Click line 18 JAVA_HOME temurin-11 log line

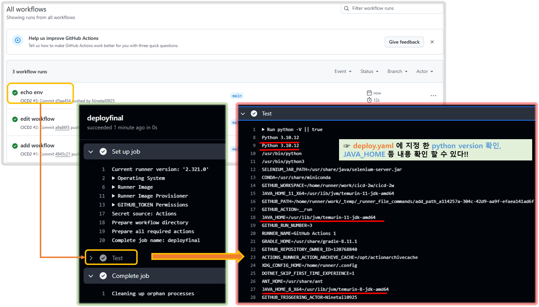tap(319, 217)
